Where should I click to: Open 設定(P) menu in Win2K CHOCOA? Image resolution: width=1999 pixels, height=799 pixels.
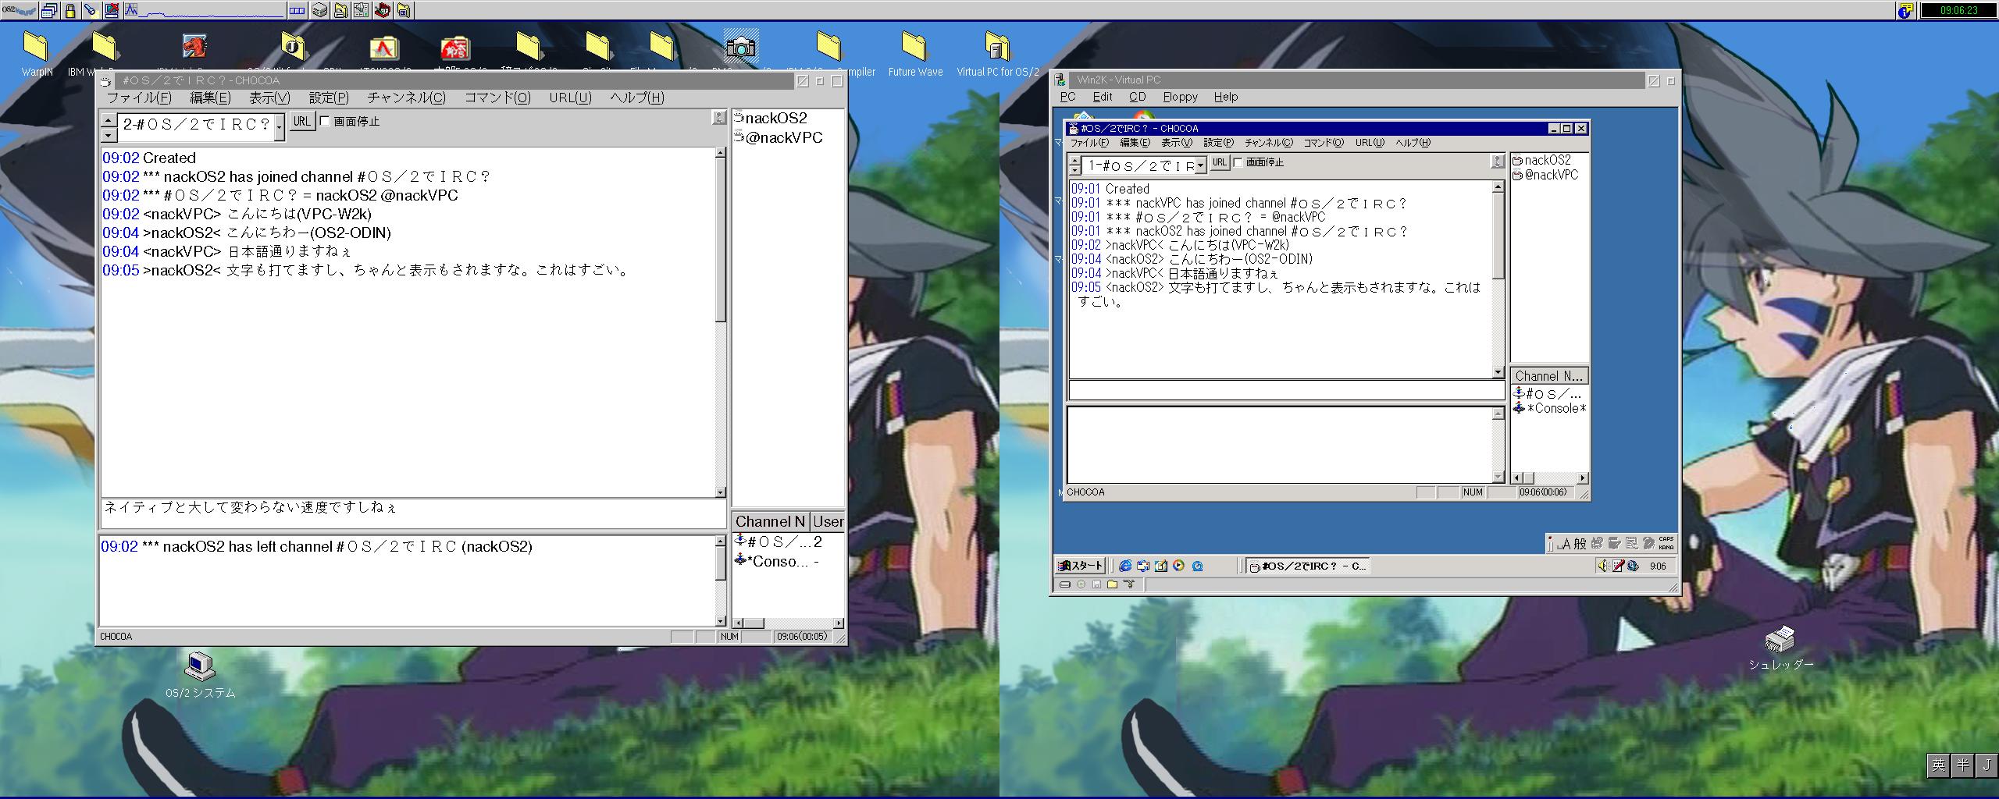1218,143
